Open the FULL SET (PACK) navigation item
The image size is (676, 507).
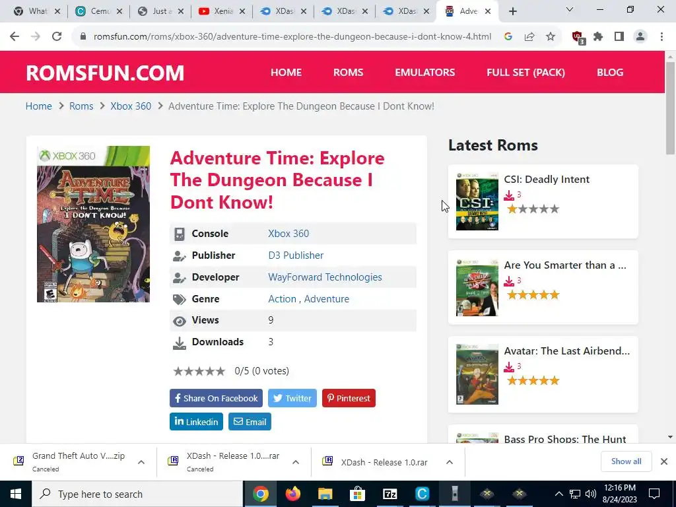coord(526,73)
